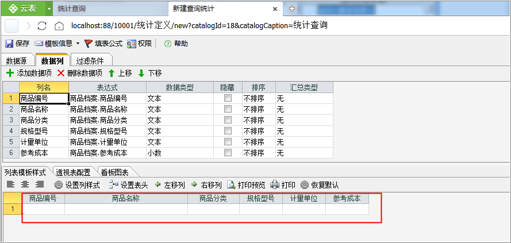This screenshot has width=511, height=243.
Task: Move column right with 右移列
Action: point(206,186)
